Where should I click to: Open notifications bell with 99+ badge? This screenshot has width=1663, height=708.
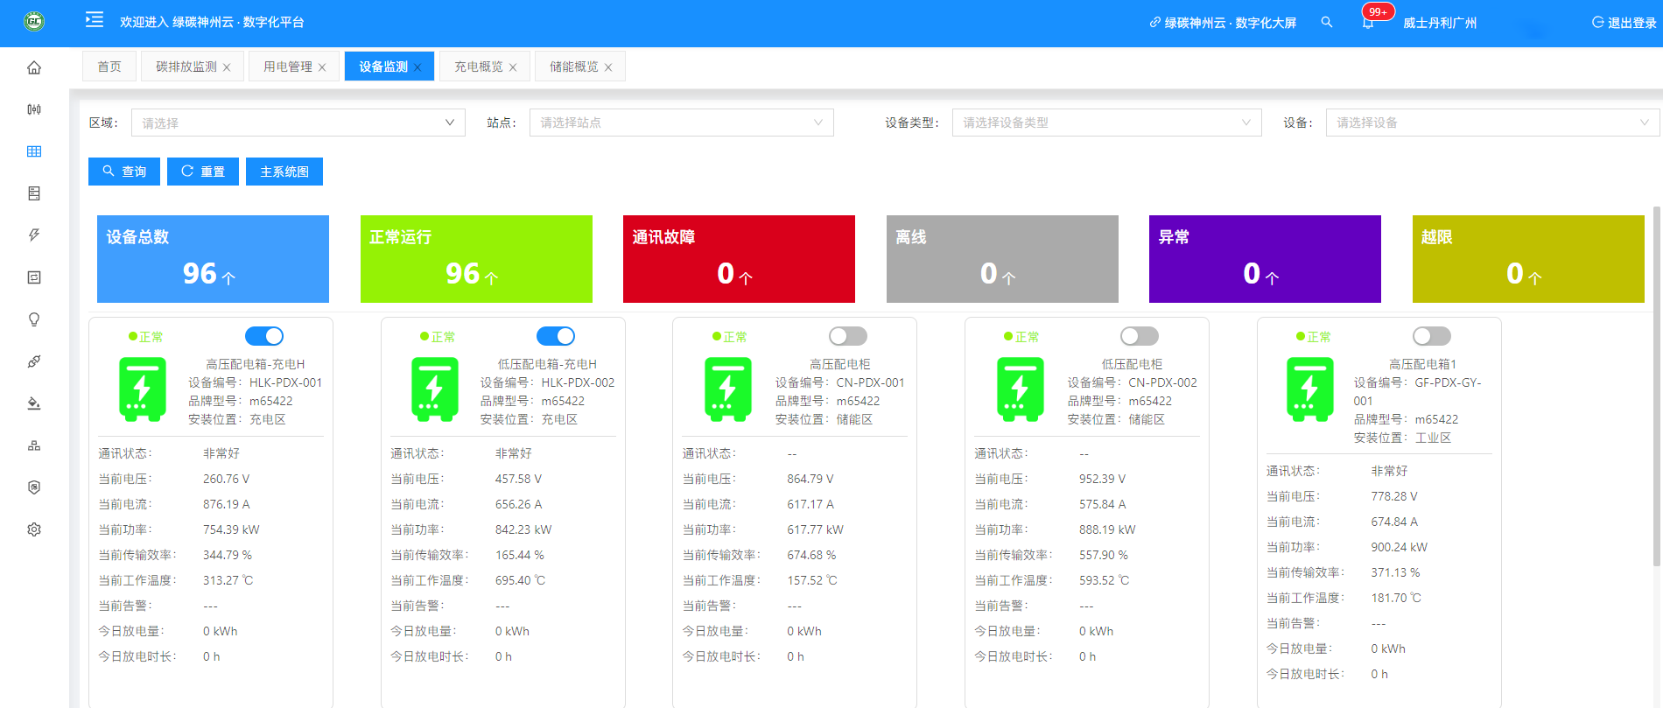(x=1368, y=23)
